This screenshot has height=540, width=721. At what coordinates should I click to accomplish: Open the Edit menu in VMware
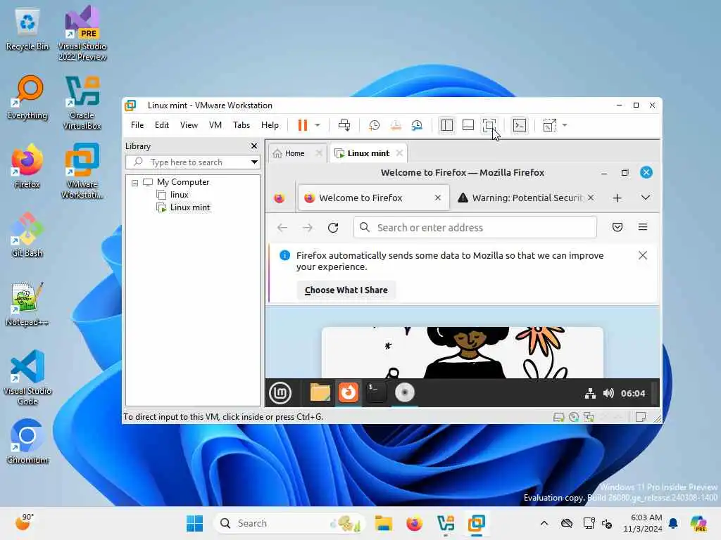(161, 125)
